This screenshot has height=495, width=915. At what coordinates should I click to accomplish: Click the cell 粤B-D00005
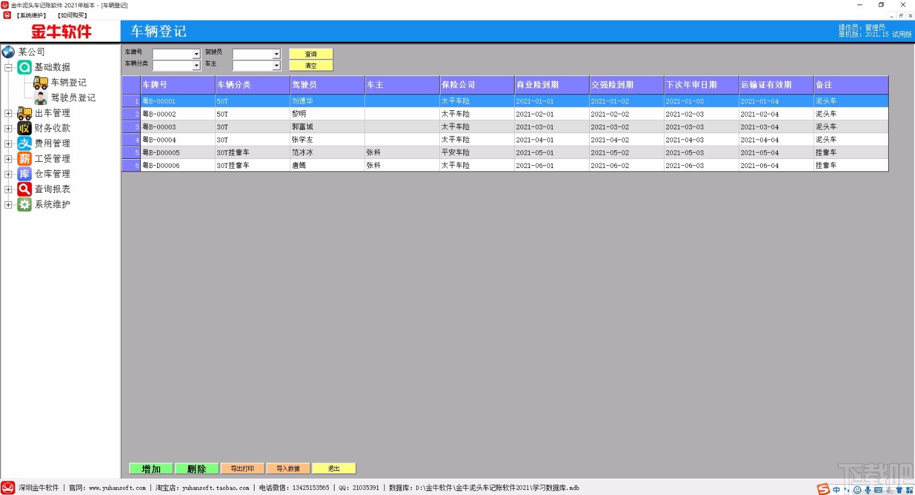[178, 153]
